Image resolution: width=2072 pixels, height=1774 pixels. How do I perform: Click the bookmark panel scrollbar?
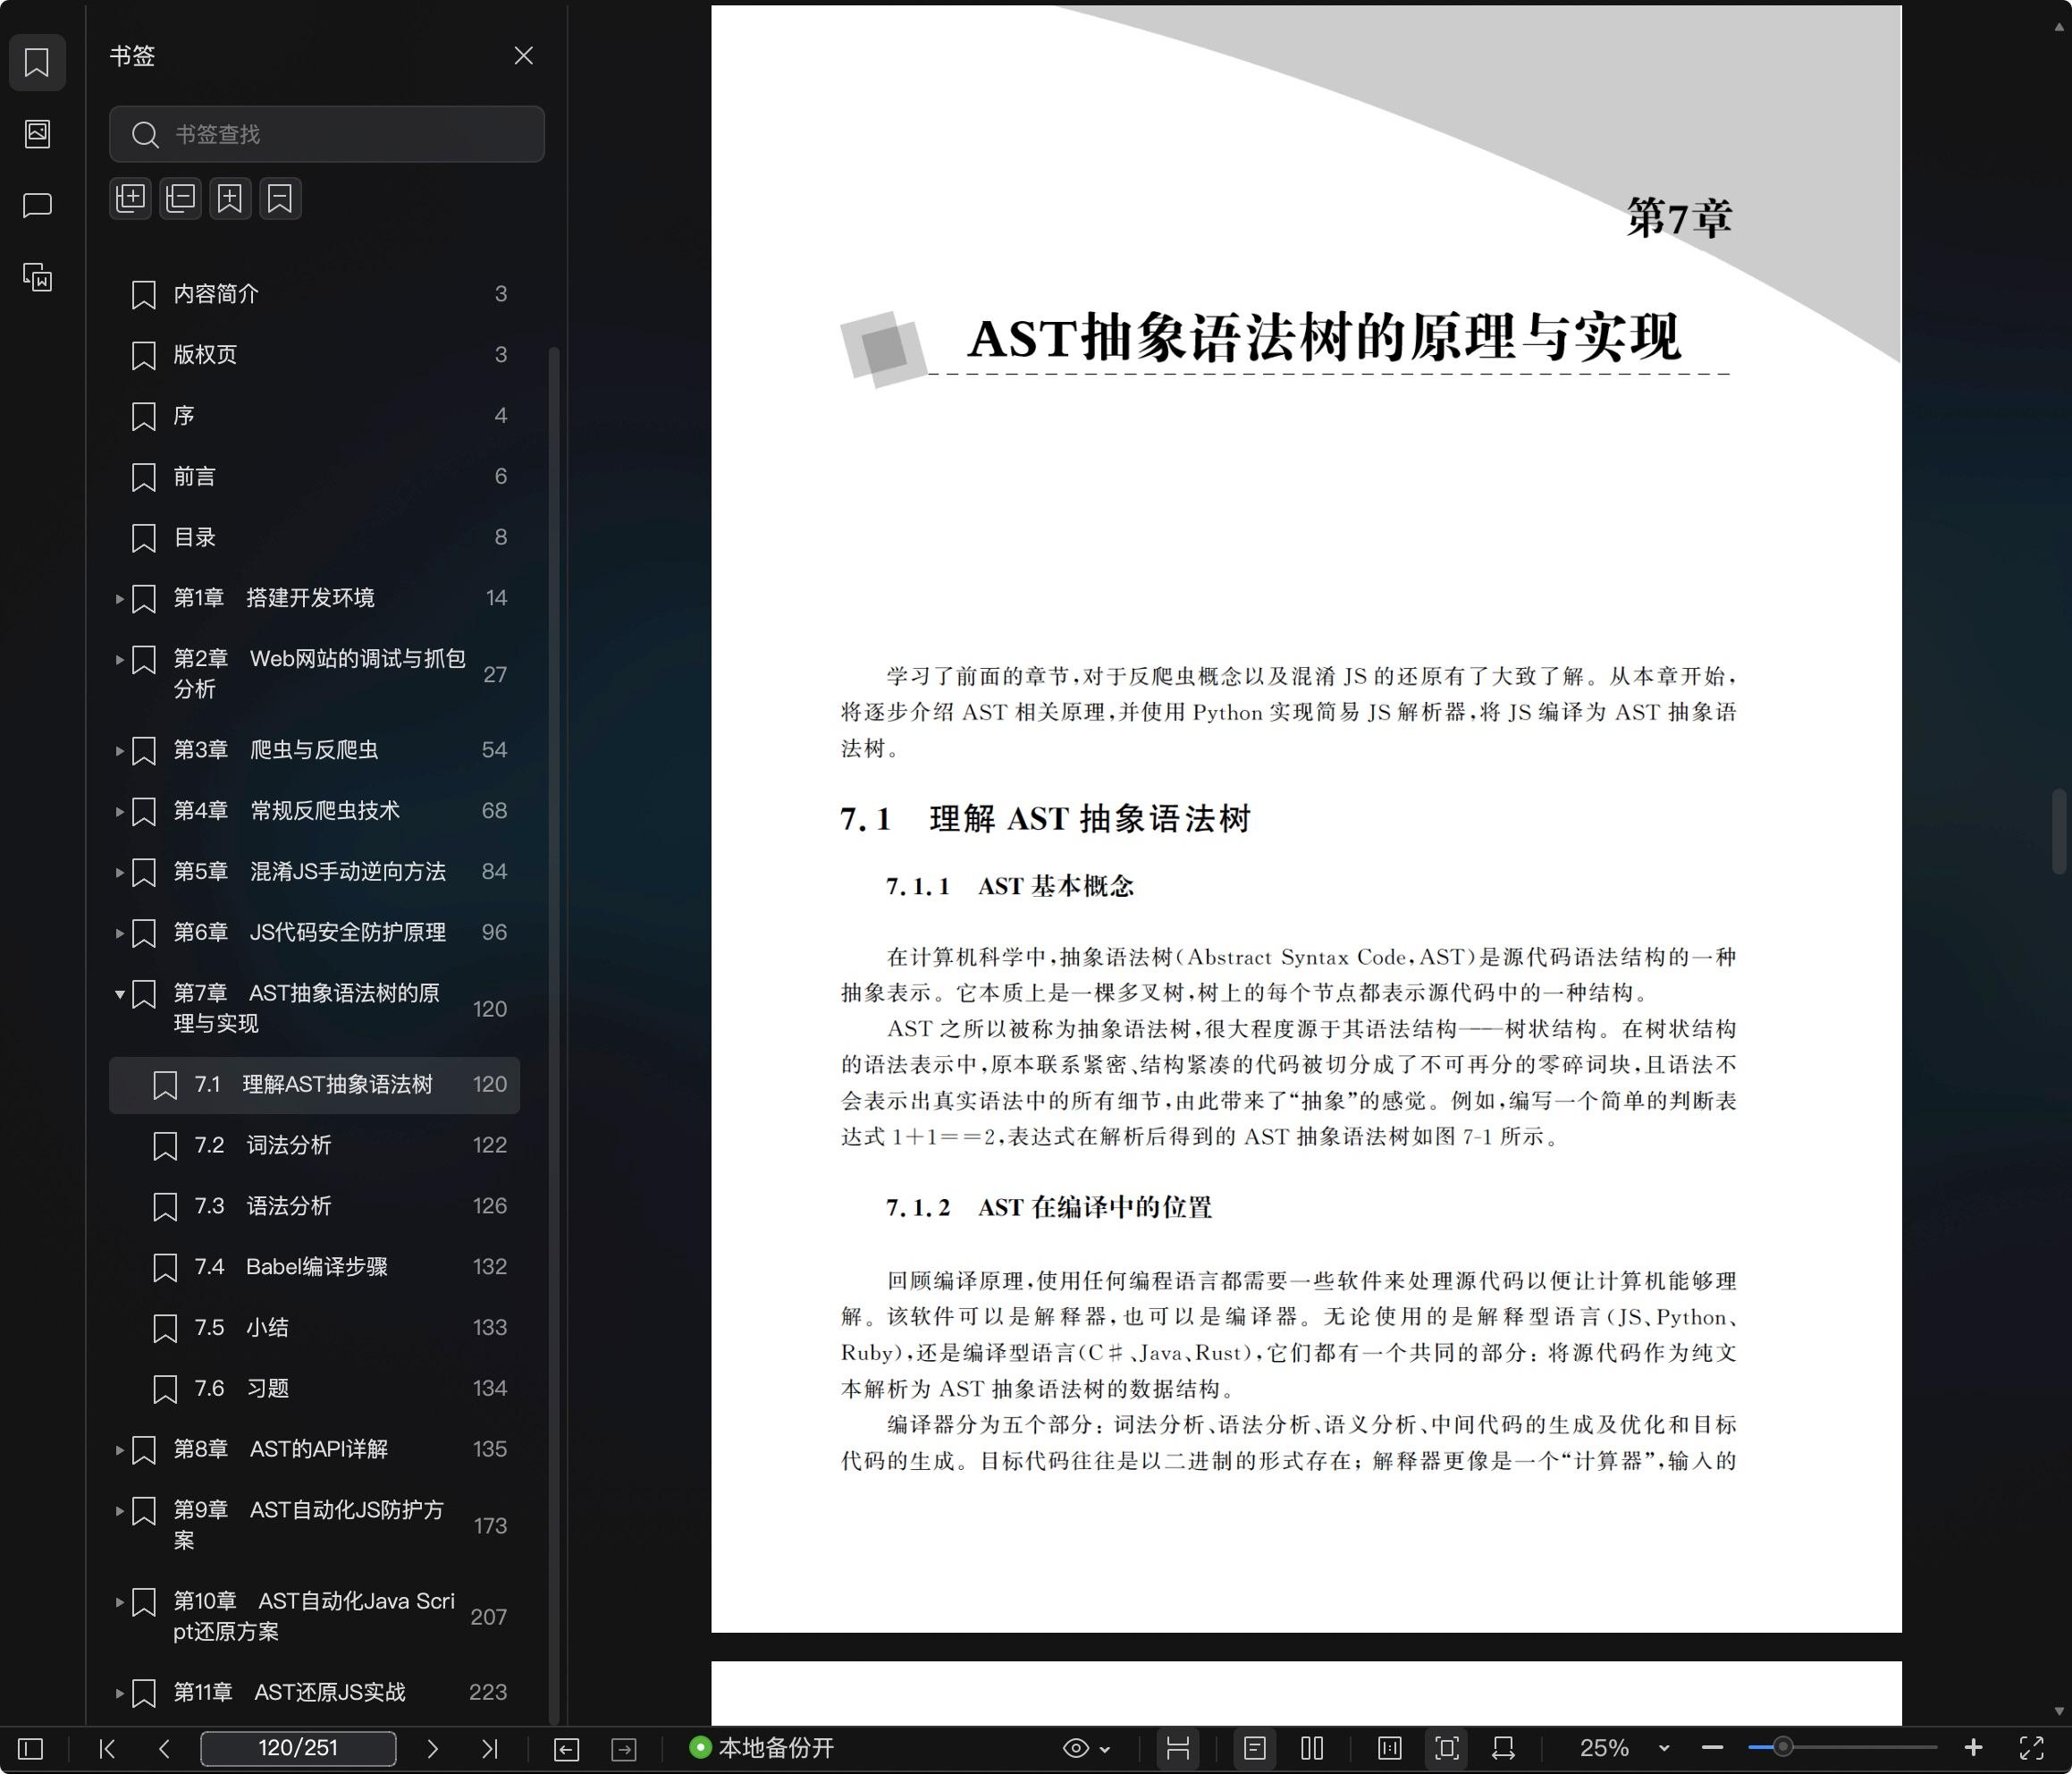point(554,1035)
